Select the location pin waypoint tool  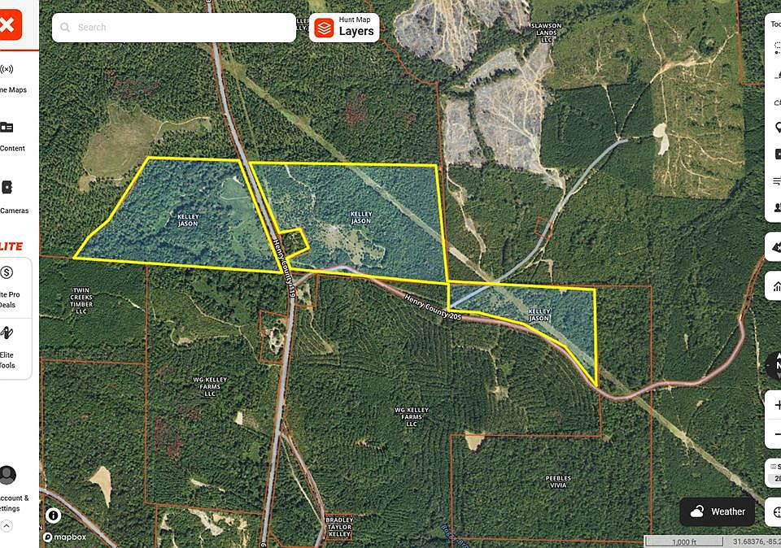click(778, 128)
